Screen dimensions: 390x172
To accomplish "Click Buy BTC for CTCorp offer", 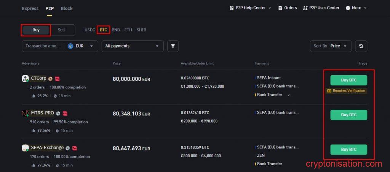I will (x=348, y=80).
